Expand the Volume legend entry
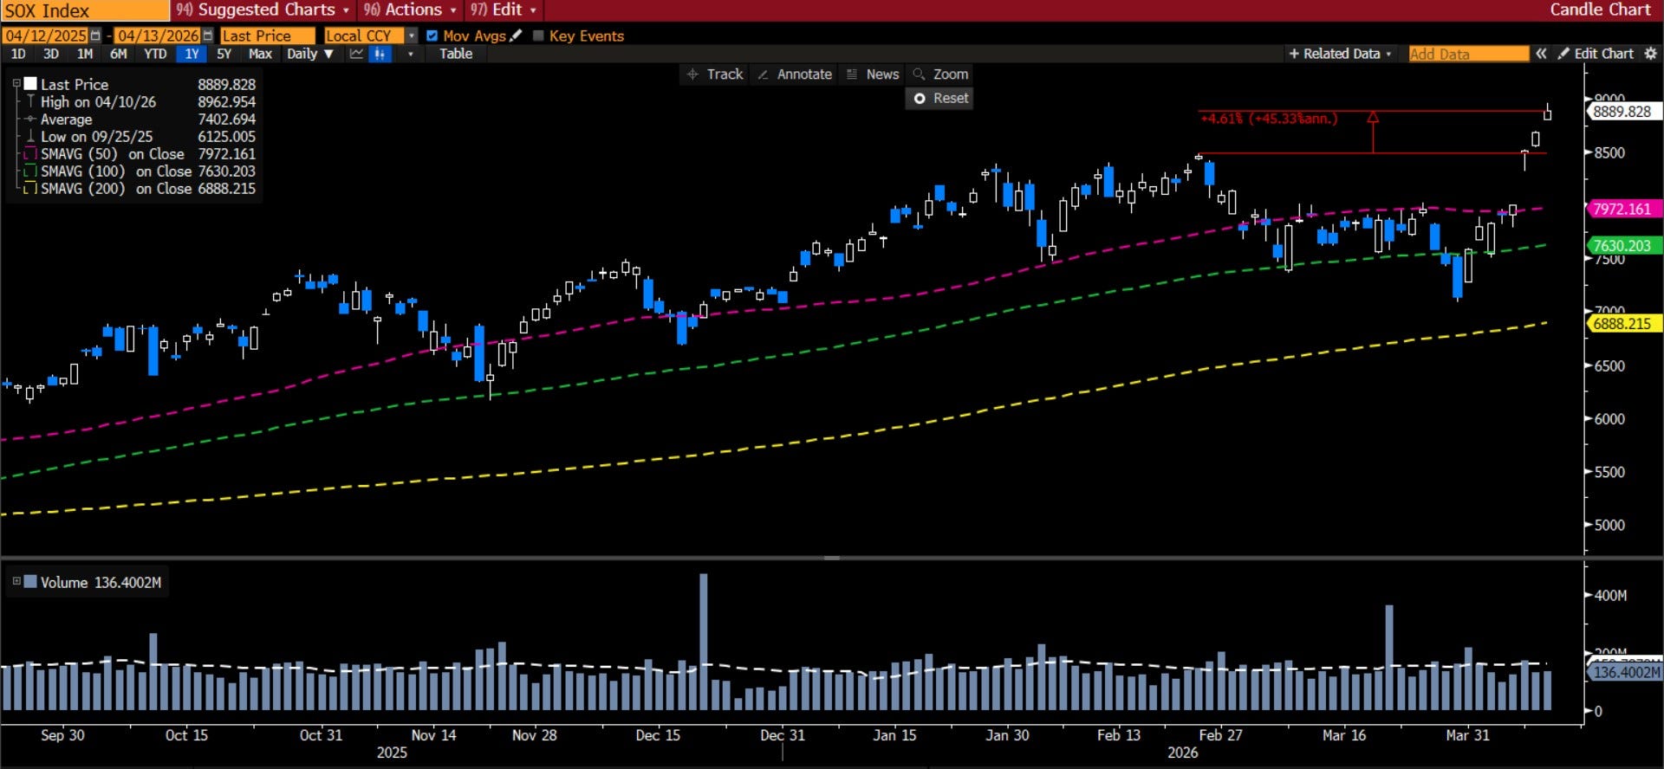 point(16,582)
